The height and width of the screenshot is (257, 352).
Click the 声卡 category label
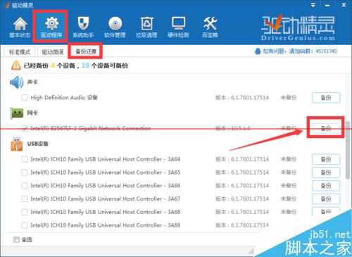(x=32, y=82)
